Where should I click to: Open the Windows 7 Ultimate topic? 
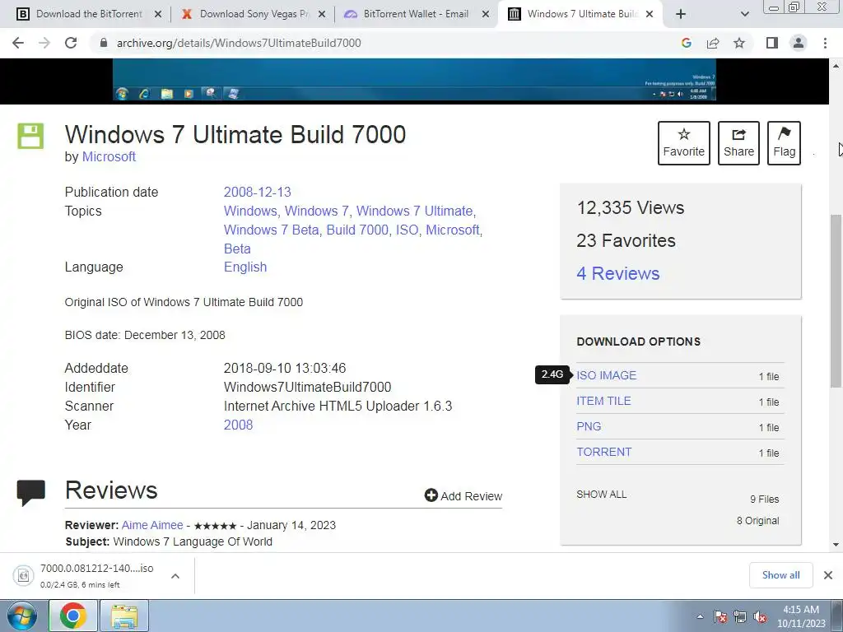415,211
